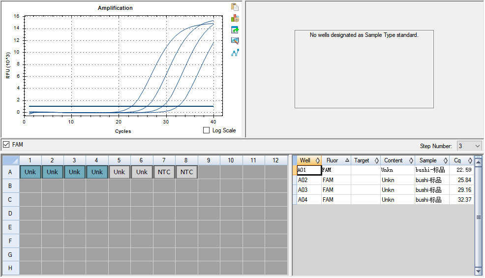485x278 pixels.
Task: Select plate row H header
Action: (10, 268)
